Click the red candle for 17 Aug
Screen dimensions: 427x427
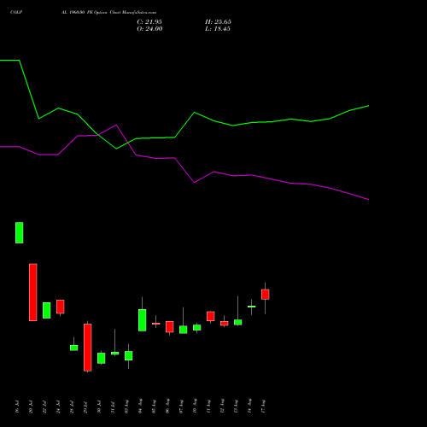pos(266,295)
